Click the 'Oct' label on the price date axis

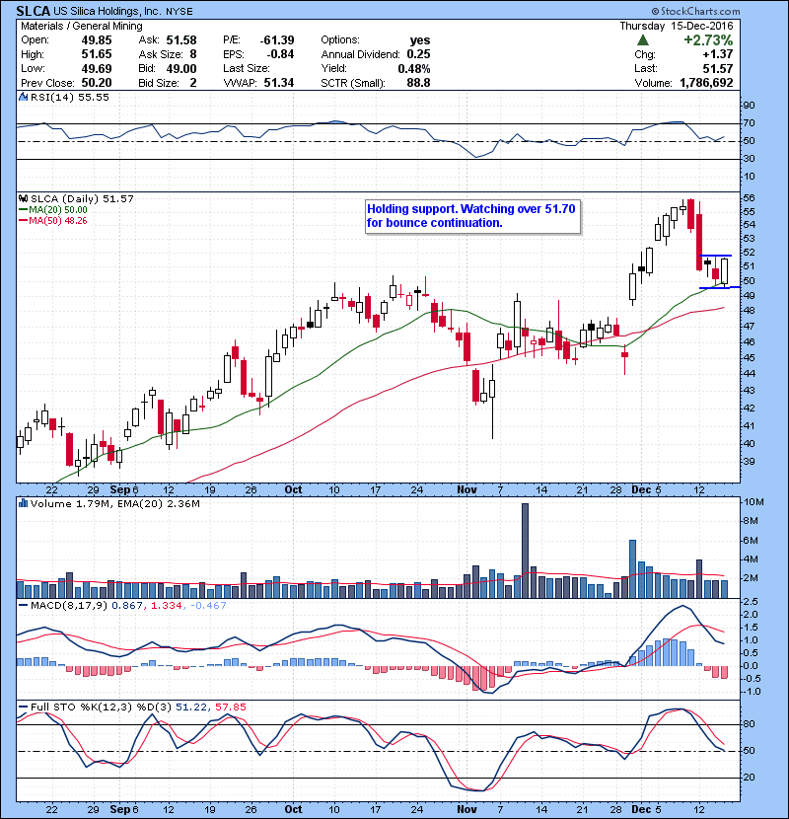click(292, 488)
